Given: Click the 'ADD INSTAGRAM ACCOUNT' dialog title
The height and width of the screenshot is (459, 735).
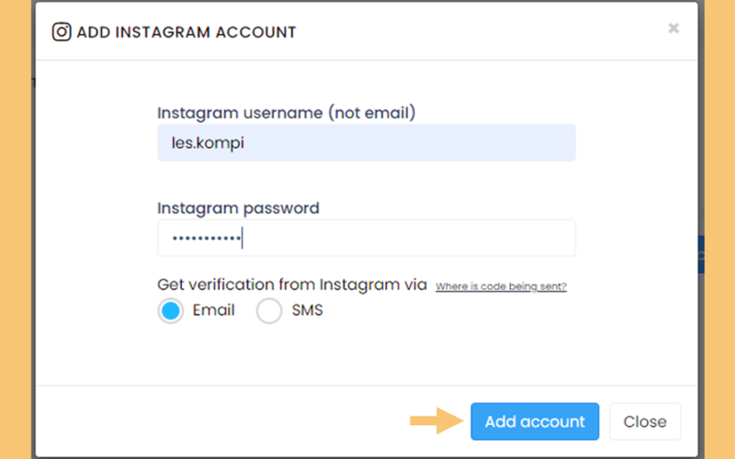Looking at the screenshot, I should click(187, 32).
